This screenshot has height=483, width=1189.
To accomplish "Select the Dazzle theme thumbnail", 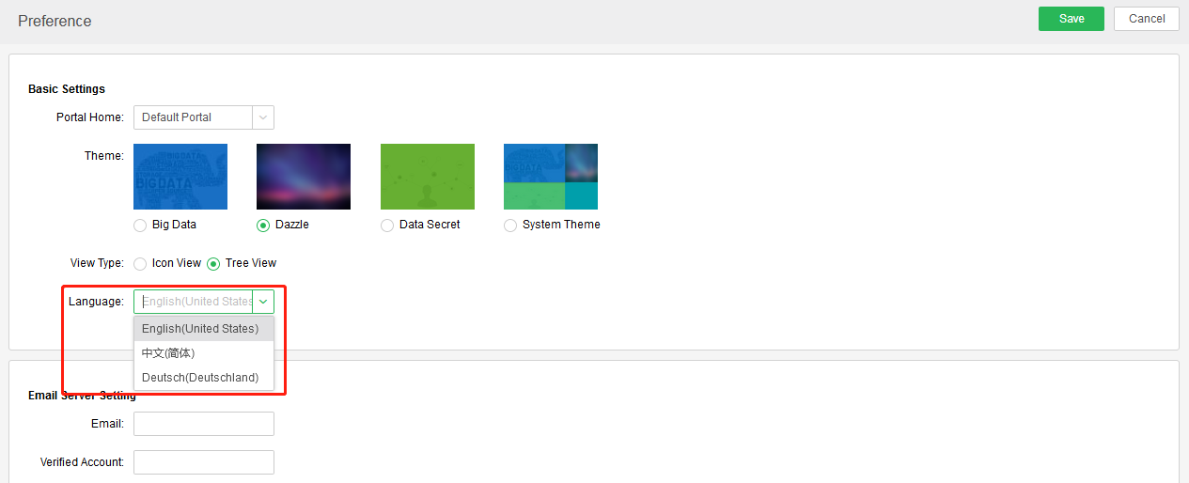I will tap(304, 177).
